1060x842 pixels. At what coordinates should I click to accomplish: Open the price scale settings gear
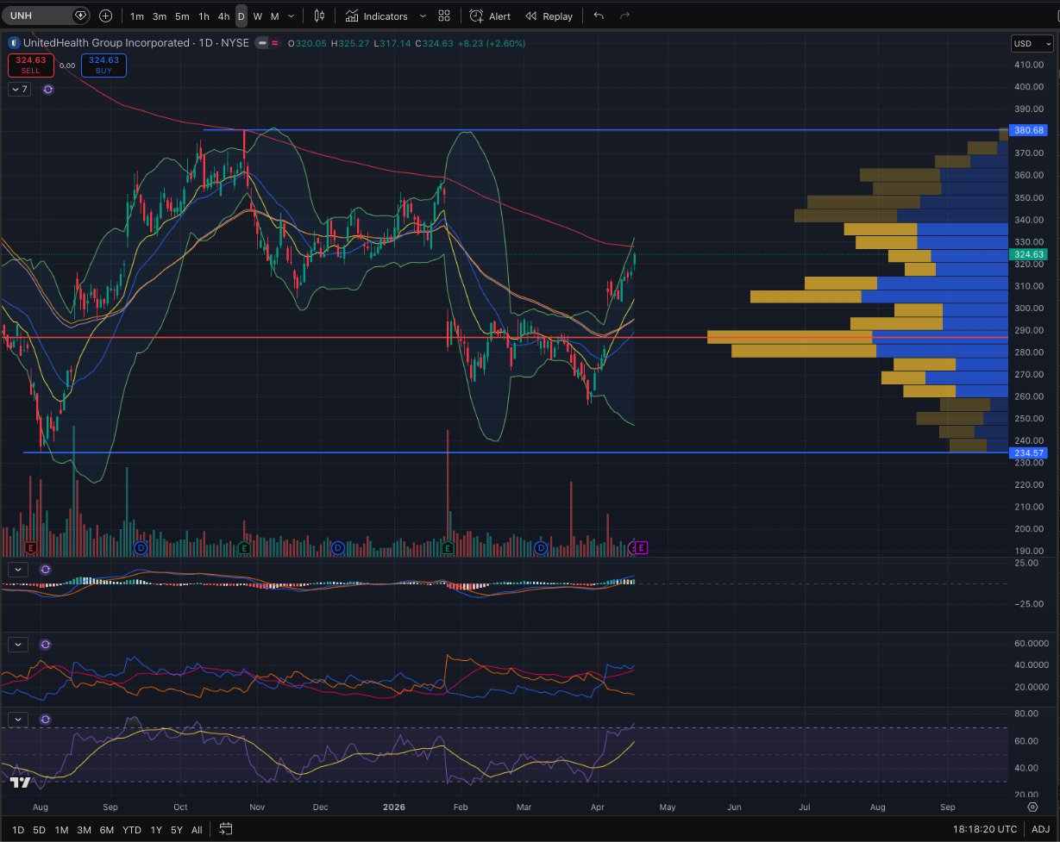1032,808
